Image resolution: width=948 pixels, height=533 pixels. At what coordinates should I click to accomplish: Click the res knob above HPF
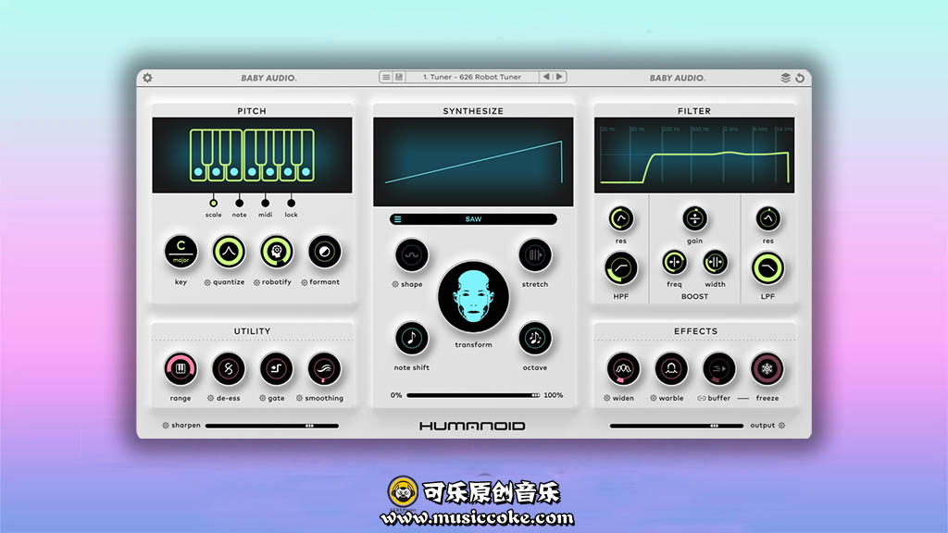[621, 218]
